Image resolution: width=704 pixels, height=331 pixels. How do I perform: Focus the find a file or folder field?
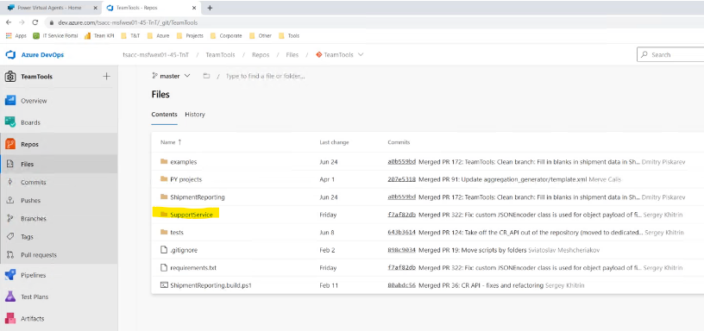coord(266,76)
